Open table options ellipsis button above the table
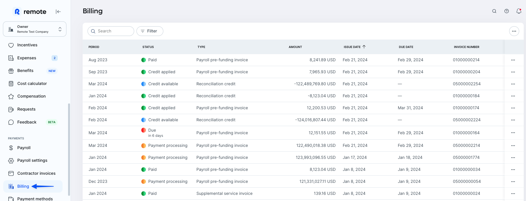The height and width of the screenshot is (201, 526). tap(514, 31)
